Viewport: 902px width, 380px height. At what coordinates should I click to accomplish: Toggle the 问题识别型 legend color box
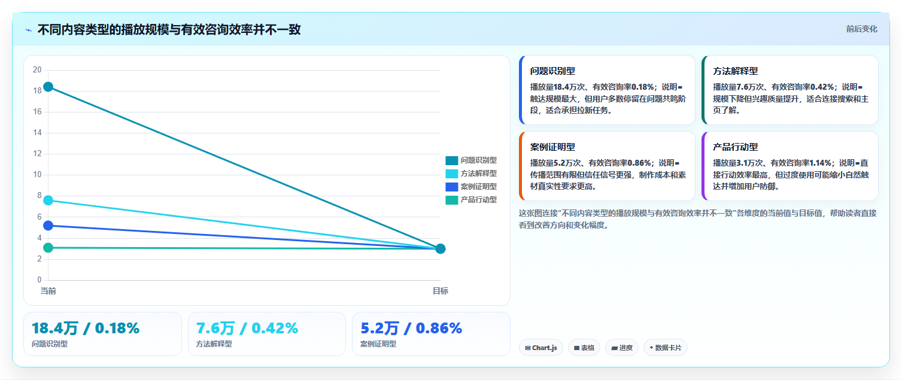pyautogui.click(x=451, y=160)
